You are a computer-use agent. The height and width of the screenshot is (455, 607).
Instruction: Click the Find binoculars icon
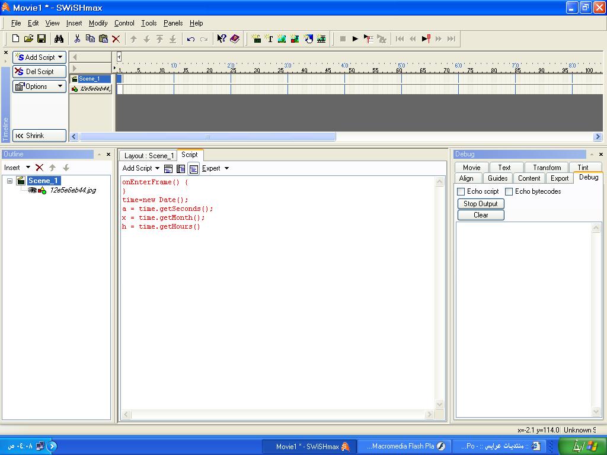(59, 39)
